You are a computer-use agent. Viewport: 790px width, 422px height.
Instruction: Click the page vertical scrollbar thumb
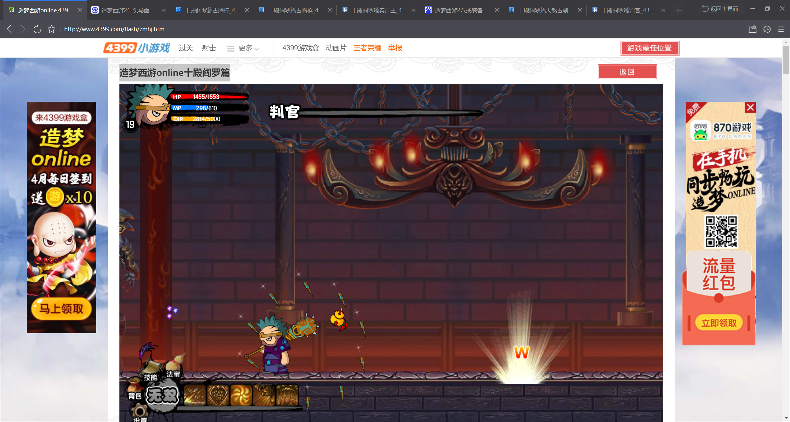point(786,60)
